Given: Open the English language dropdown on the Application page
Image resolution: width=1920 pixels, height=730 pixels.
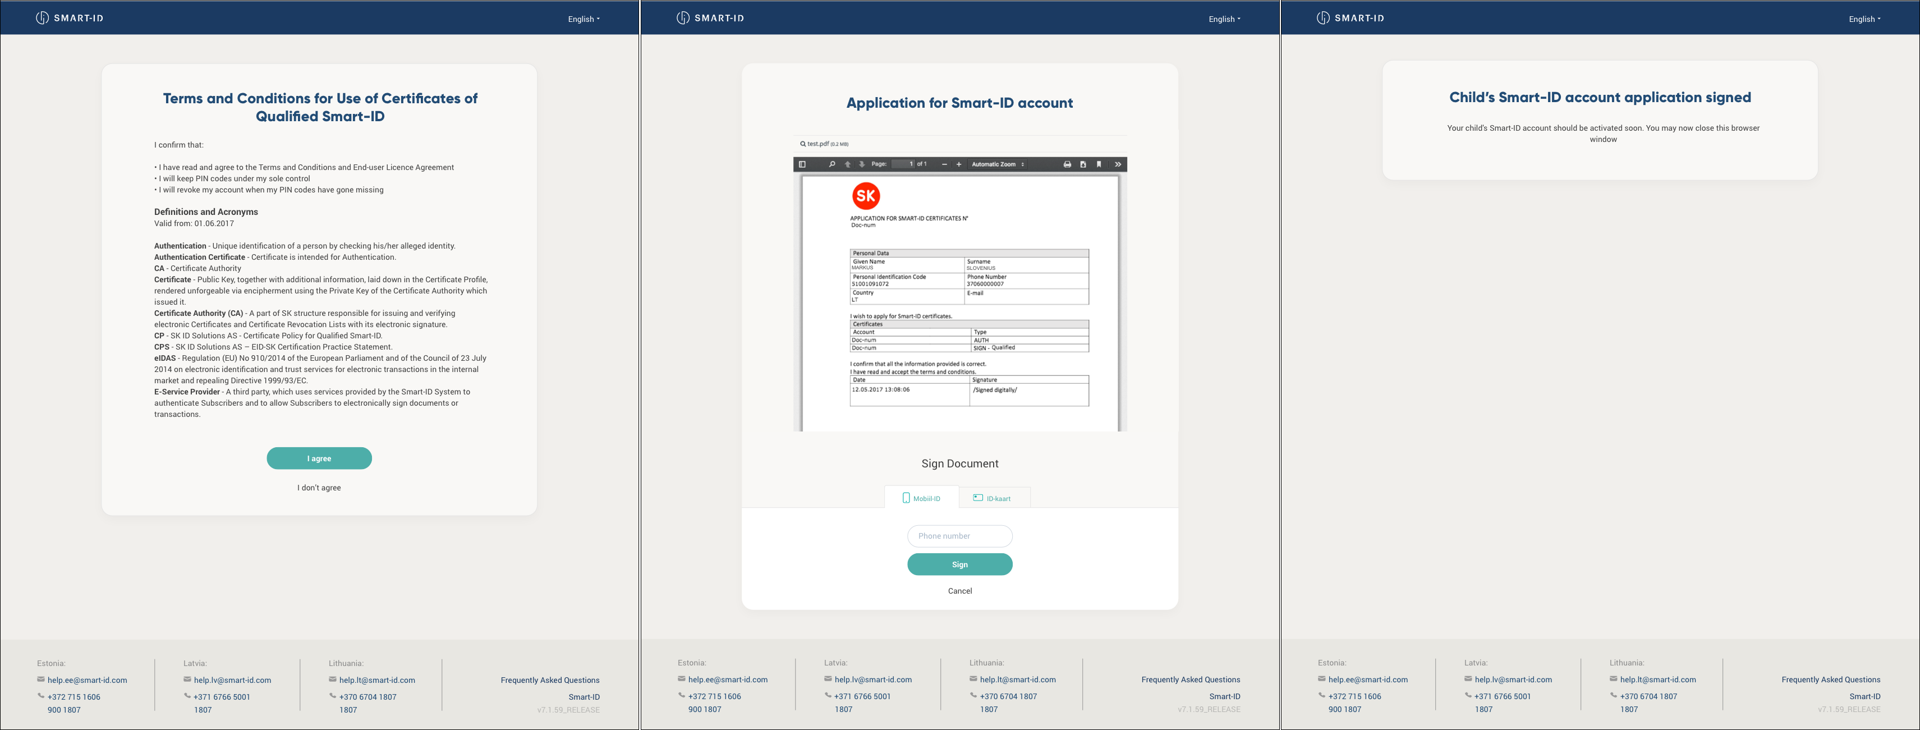Looking at the screenshot, I should (x=1225, y=20).
